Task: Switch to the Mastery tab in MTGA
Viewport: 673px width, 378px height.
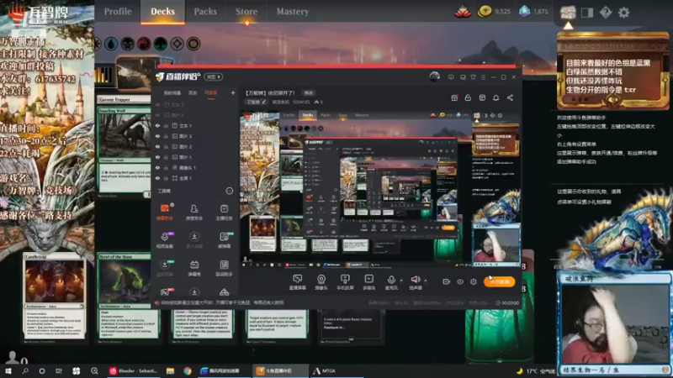Action: pyautogui.click(x=292, y=12)
